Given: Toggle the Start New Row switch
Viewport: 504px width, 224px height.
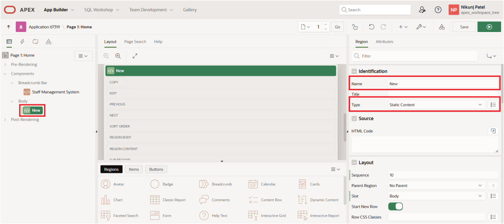Looking at the screenshot, I should 396,206.
